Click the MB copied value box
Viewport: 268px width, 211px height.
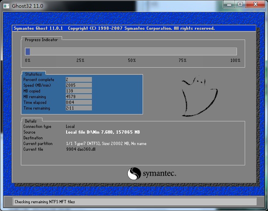[78, 91]
